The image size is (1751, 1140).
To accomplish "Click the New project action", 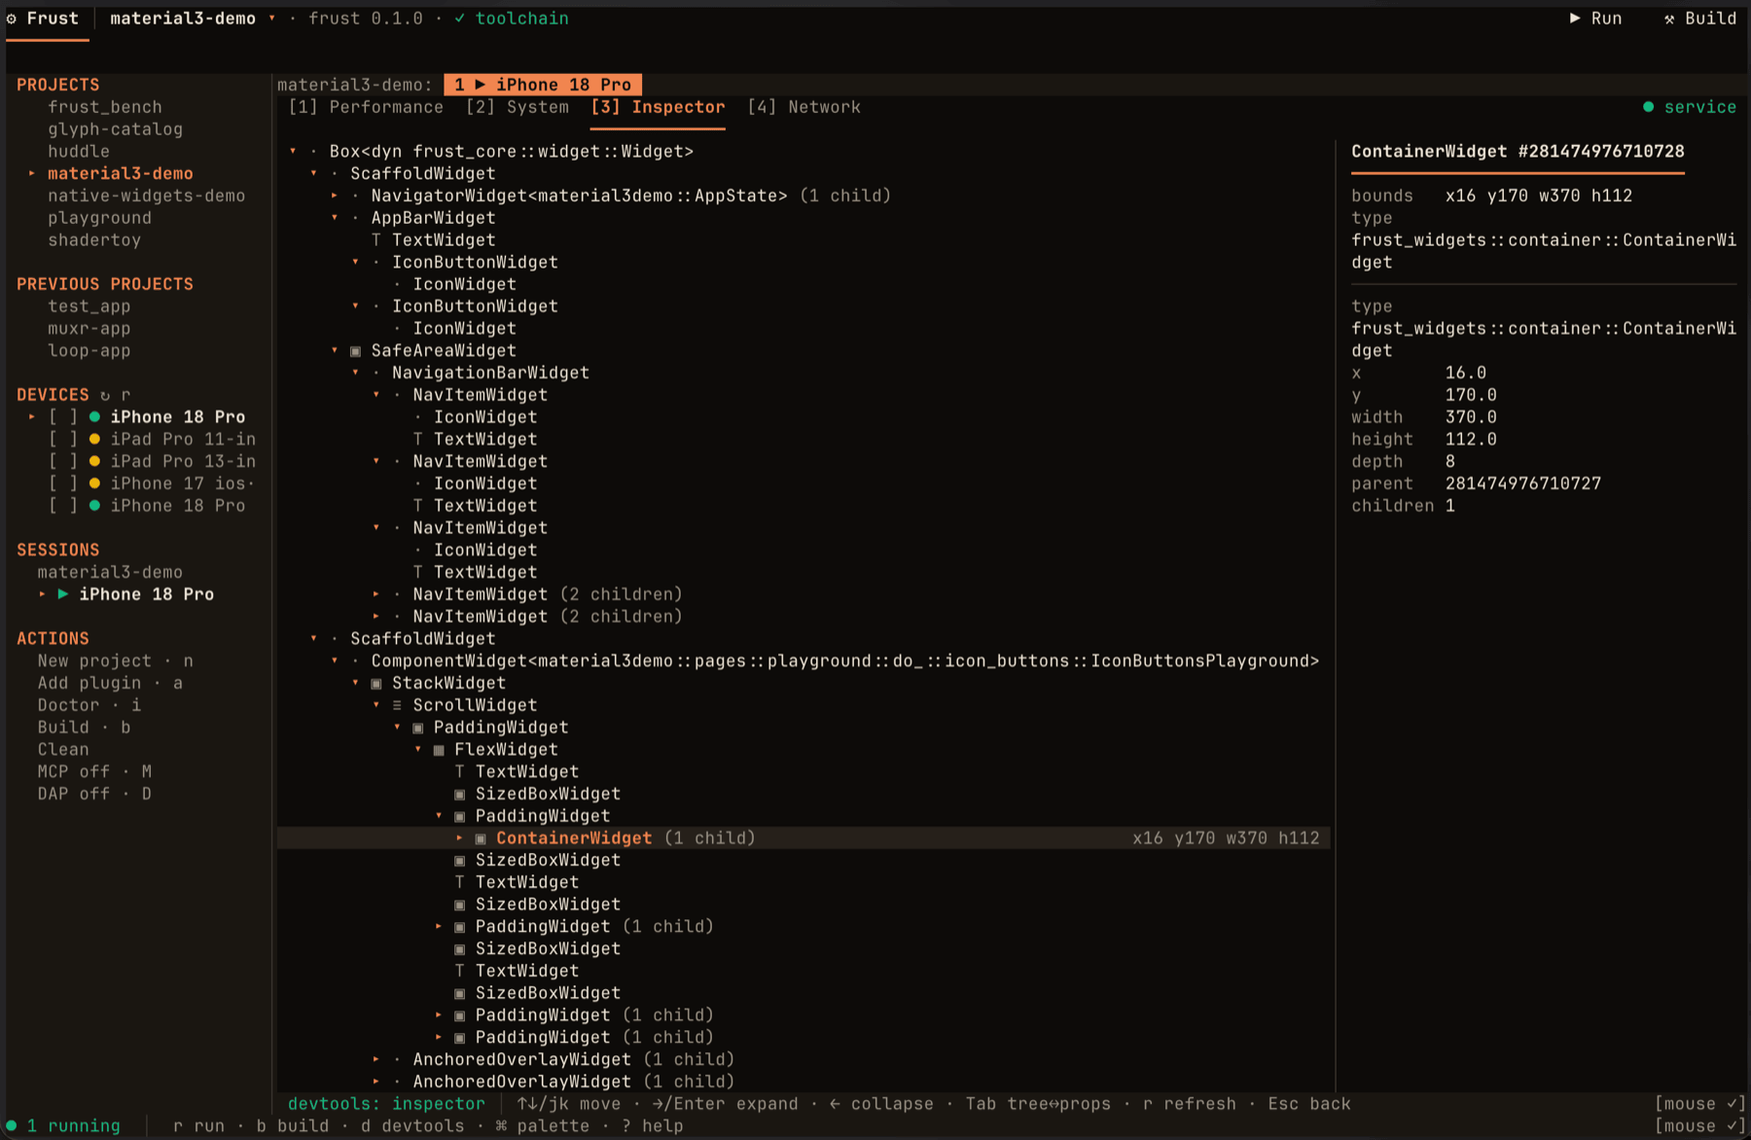I will [x=115, y=660].
